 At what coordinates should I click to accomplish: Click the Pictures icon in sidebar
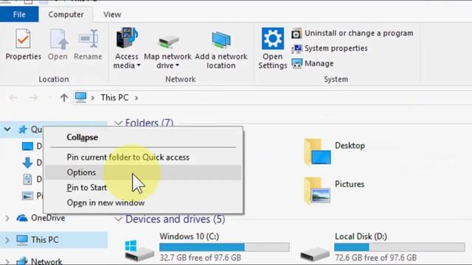[x=27, y=196]
